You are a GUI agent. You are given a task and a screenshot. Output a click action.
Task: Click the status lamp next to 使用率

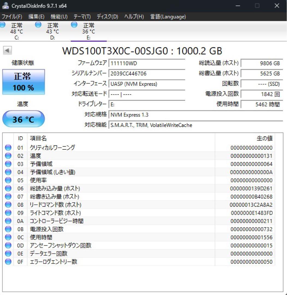[x=8, y=180]
